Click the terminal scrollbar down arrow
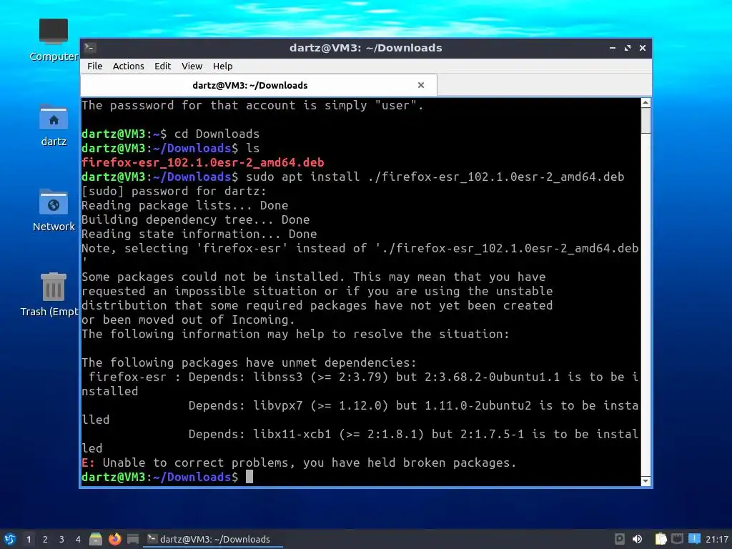Screen dimensions: 732x549 point(646,481)
